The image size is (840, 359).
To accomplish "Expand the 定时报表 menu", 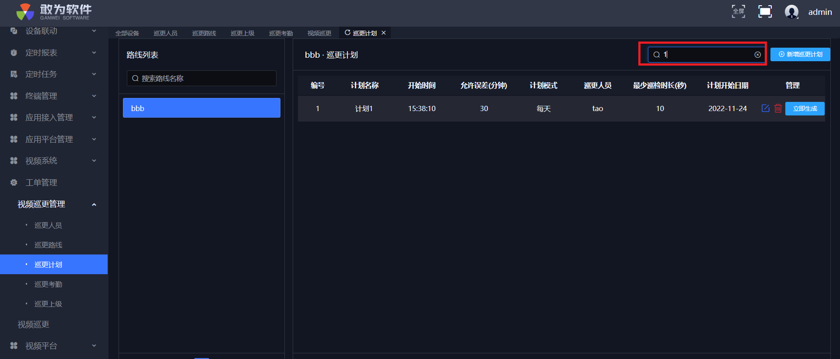I will (x=53, y=53).
